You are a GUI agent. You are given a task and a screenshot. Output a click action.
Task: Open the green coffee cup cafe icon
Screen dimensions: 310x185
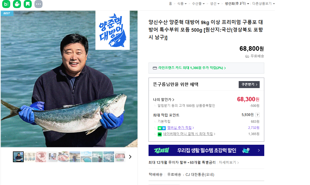[17, 4]
